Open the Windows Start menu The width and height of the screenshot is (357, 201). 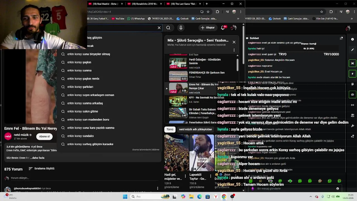click(125, 197)
